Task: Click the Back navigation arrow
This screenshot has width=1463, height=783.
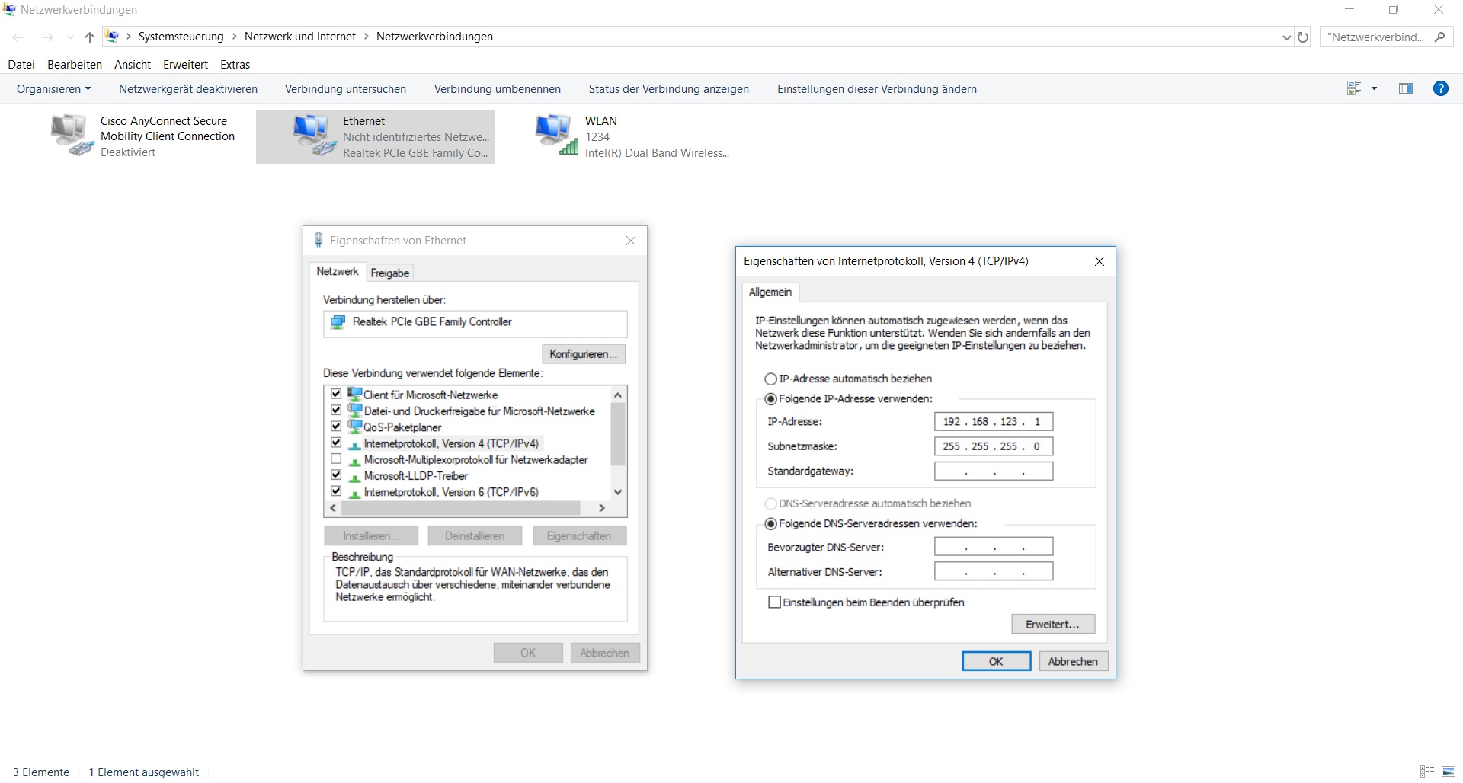Action: [18, 37]
